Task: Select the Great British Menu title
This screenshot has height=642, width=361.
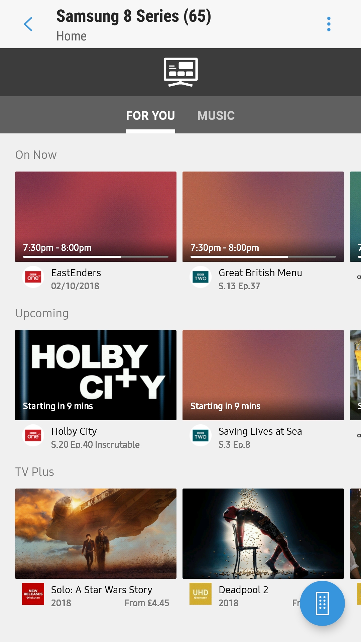Action: (x=260, y=273)
